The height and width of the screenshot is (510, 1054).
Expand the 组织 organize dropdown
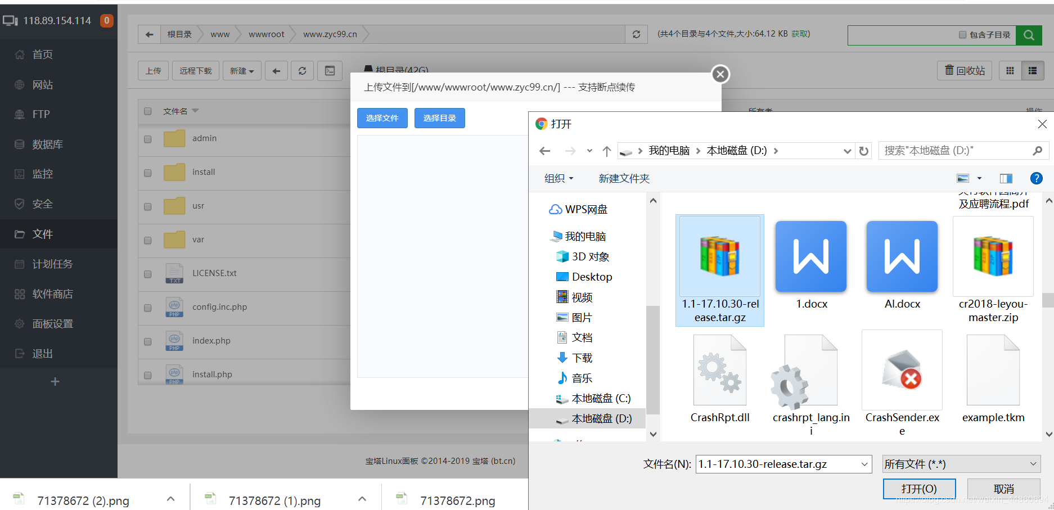pos(558,178)
